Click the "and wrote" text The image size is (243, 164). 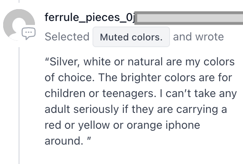pos(199,37)
